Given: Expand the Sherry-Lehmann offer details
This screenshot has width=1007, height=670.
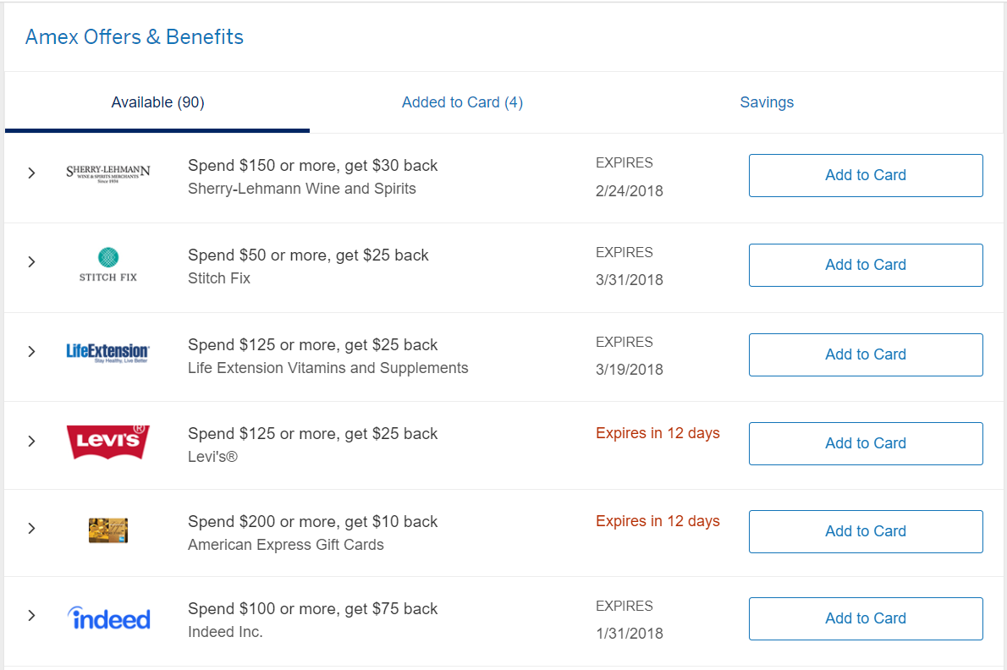Looking at the screenshot, I should pos(31,173).
